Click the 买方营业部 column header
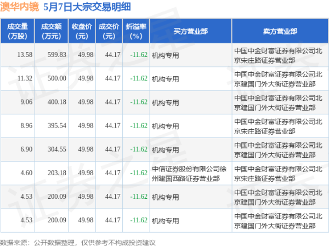This screenshot has width=329, height=247. pyautogui.click(x=190, y=31)
